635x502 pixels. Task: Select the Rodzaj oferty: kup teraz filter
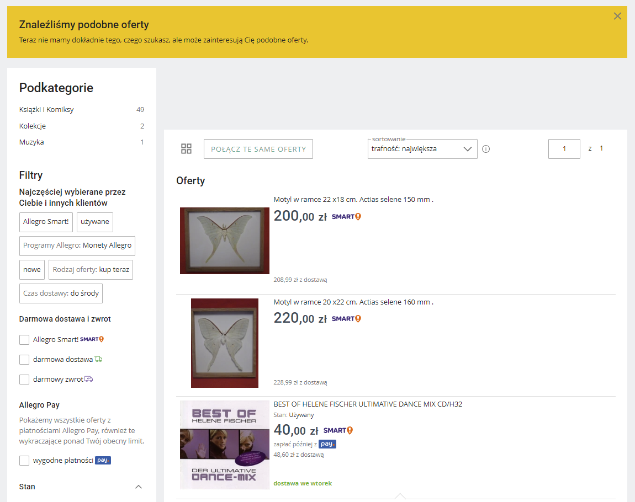pyautogui.click(x=91, y=270)
